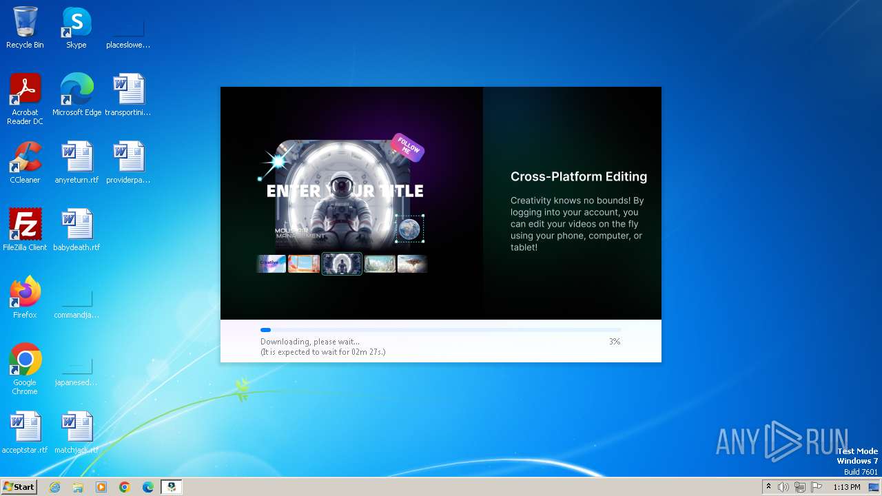Launch FileZilla Client shortcut
The image size is (882, 496).
pos(25,230)
